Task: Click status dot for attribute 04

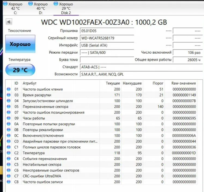Action: point(9,101)
